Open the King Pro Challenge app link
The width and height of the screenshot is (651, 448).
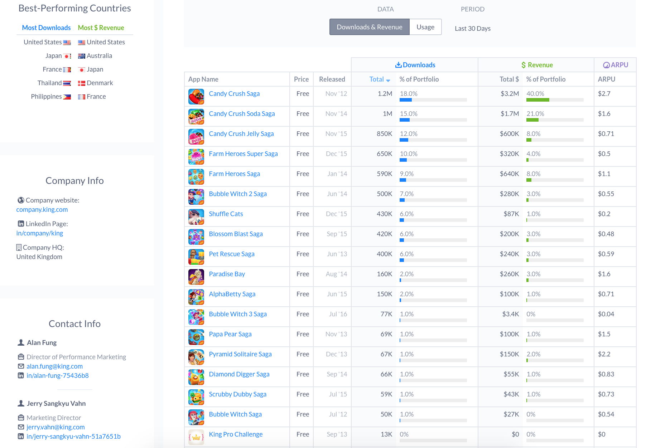[x=236, y=434]
